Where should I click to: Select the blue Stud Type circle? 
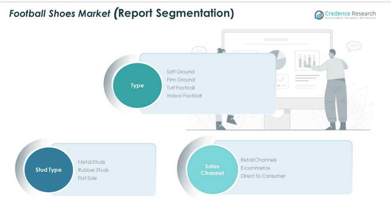coord(48,170)
